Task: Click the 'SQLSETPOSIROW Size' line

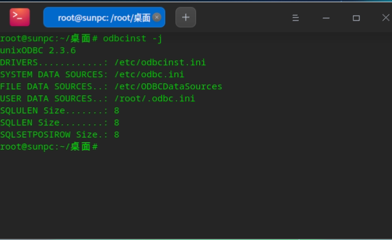Action: [60, 134]
